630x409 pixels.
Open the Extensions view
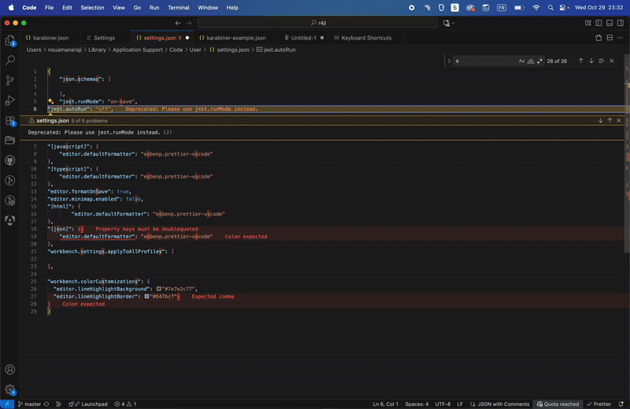click(x=10, y=121)
